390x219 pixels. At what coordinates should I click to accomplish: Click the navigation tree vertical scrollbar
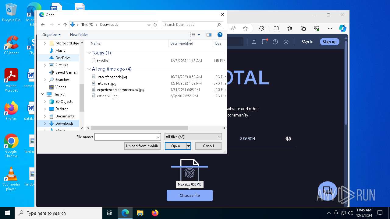tap(82, 98)
